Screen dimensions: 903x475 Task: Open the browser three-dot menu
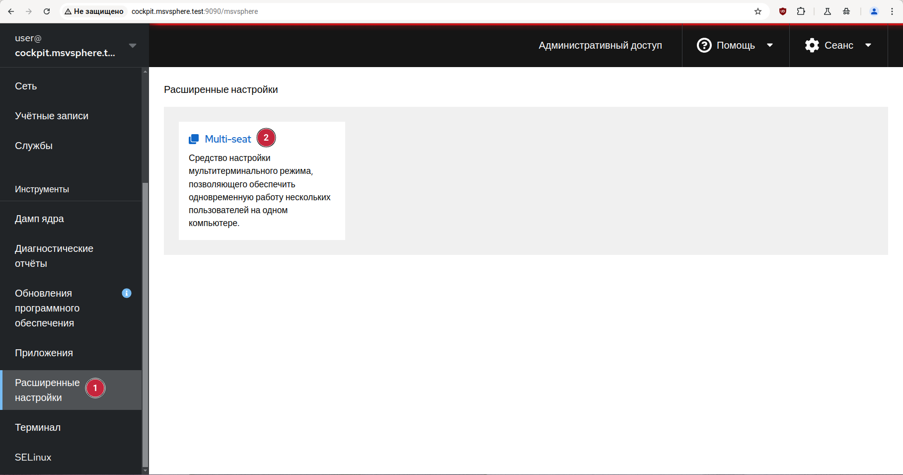tap(892, 11)
